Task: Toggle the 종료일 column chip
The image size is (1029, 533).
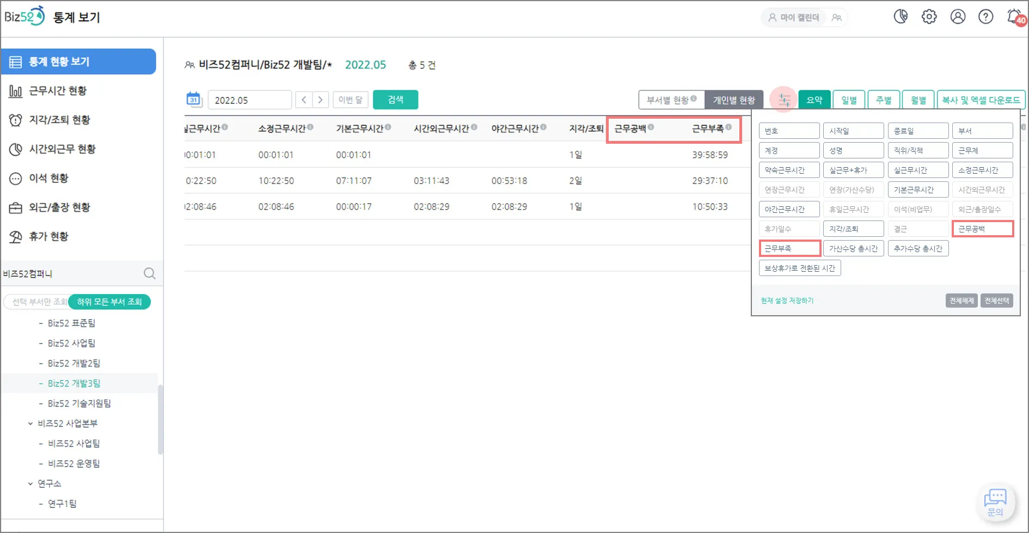Action: [x=918, y=131]
